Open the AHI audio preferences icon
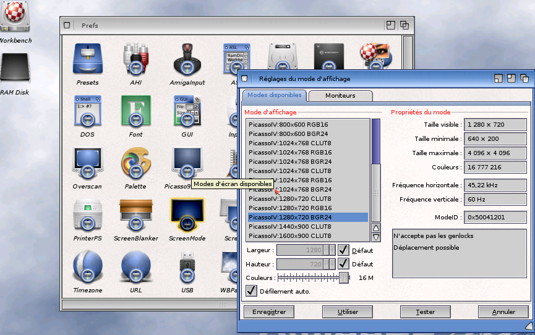535x335 pixels. coord(136,59)
